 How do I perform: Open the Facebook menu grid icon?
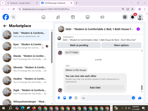point(125,17)
